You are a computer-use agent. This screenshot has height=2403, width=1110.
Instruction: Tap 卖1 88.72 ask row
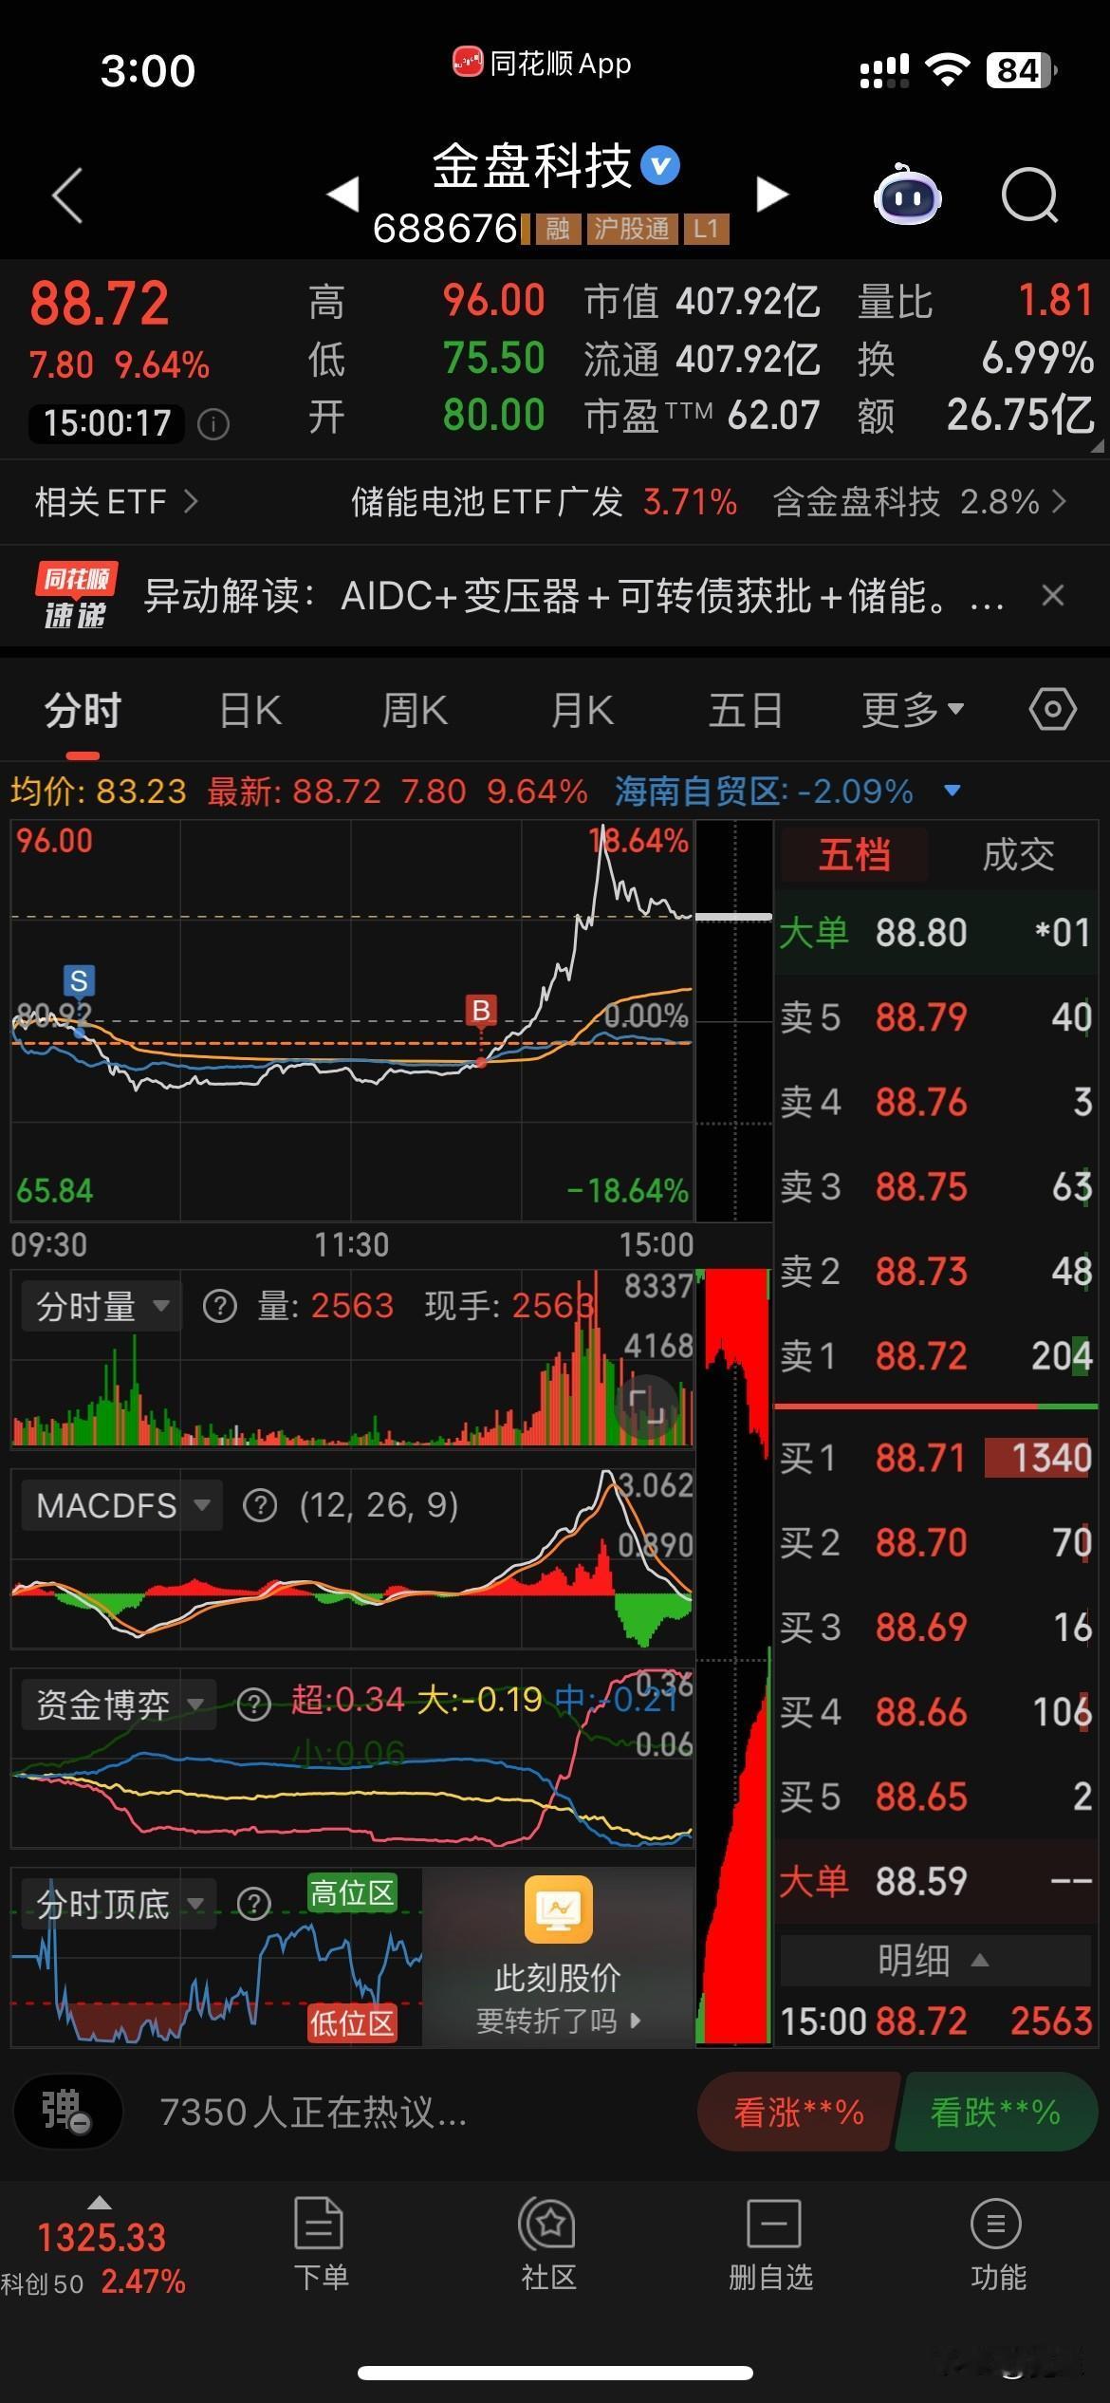point(935,1356)
